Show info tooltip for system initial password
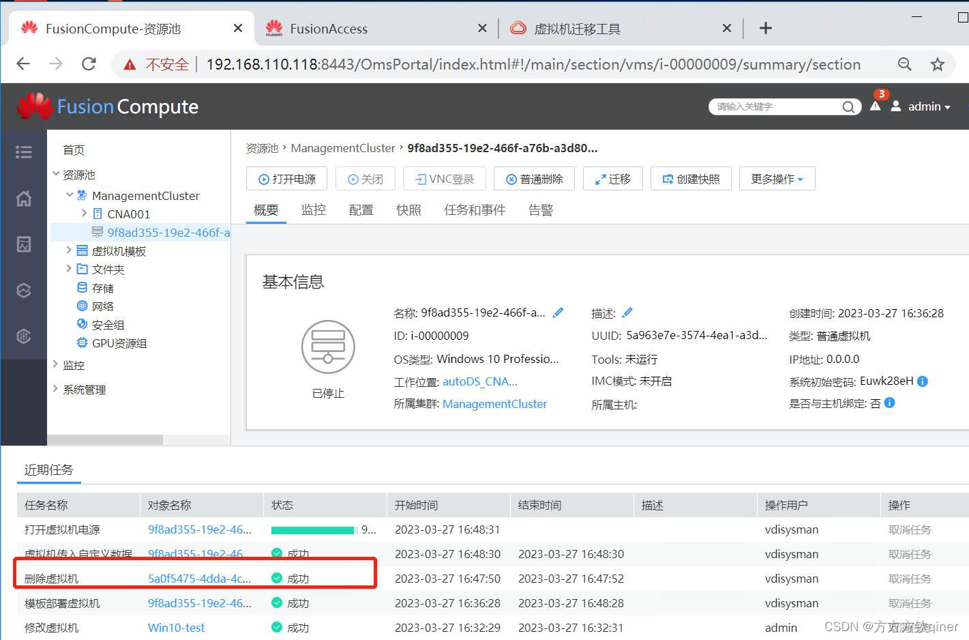969x640 pixels. (923, 381)
